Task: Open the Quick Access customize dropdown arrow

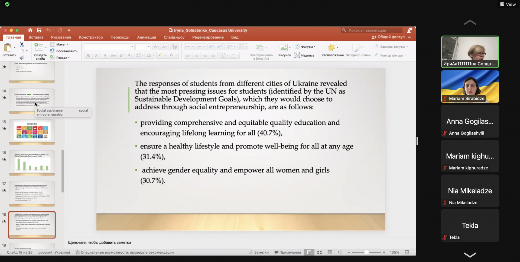Action: (x=69, y=30)
